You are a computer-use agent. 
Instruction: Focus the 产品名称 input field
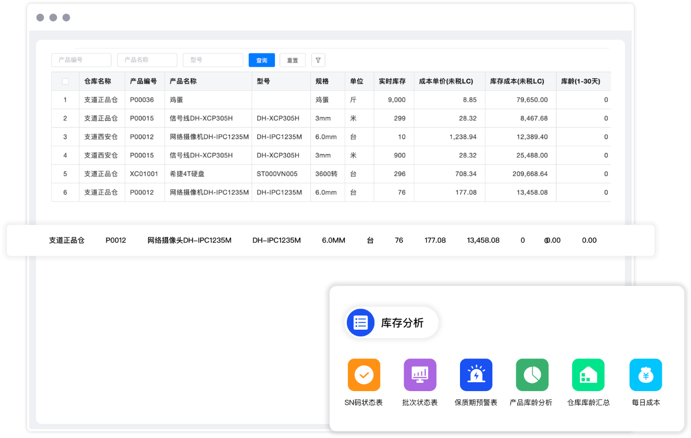147,60
